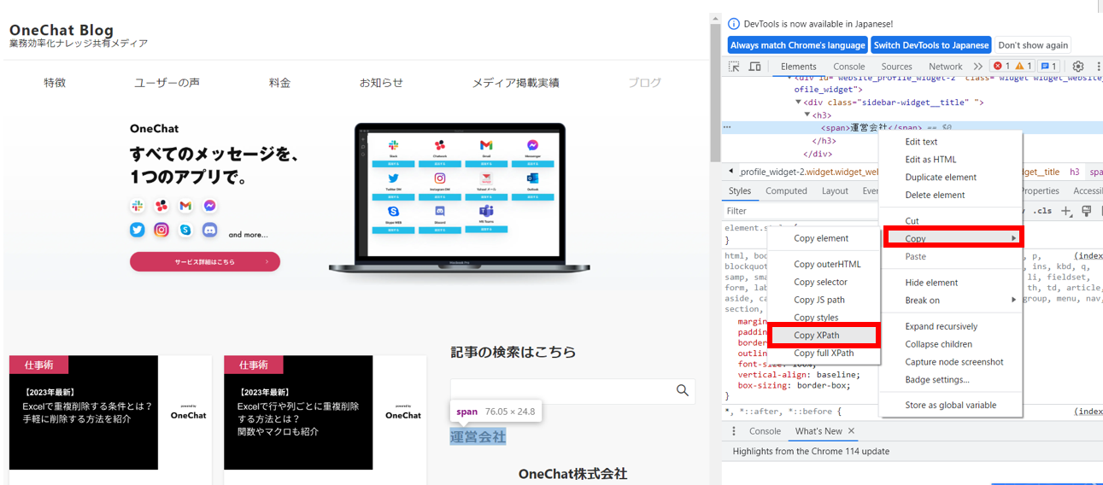Click the yellow warning count badge
This screenshot has height=485, width=1103.
click(x=1024, y=67)
